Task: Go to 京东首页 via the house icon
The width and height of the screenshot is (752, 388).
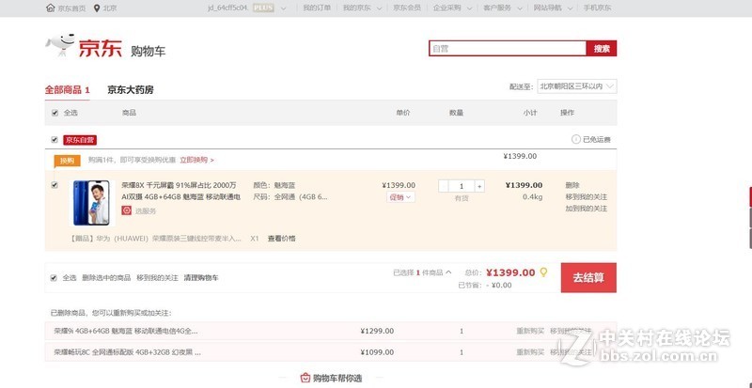Action: tap(51, 8)
